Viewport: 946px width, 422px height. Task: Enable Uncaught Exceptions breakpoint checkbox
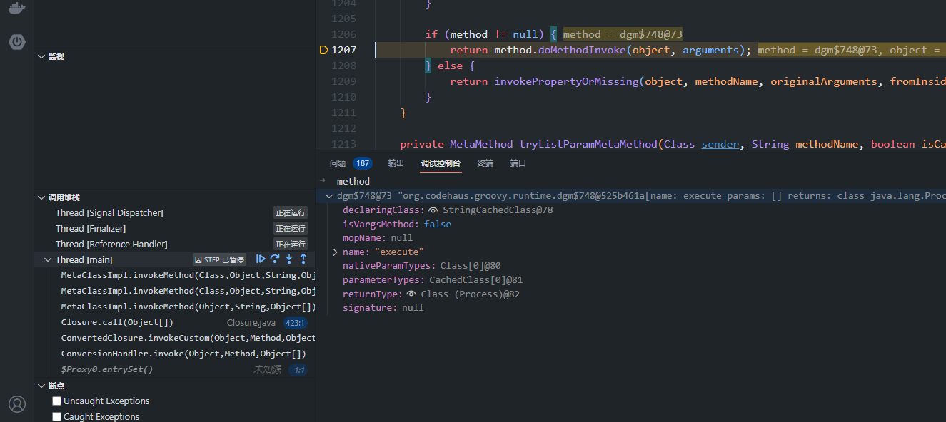coord(57,401)
